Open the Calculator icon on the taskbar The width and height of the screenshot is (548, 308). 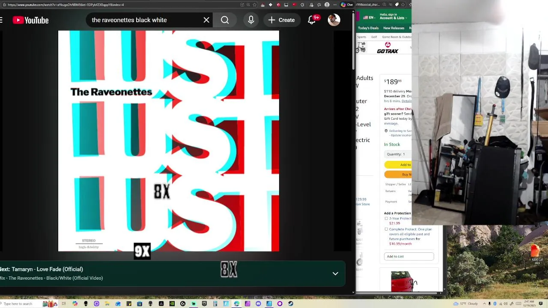click(x=215, y=304)
